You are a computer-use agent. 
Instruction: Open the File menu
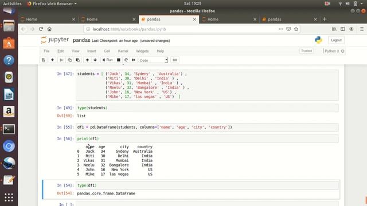point(46,51)
